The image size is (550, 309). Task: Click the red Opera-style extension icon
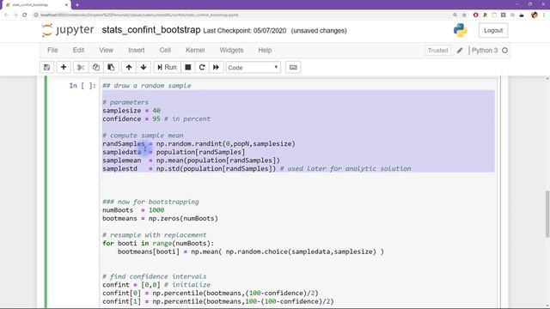coord(475,15)
